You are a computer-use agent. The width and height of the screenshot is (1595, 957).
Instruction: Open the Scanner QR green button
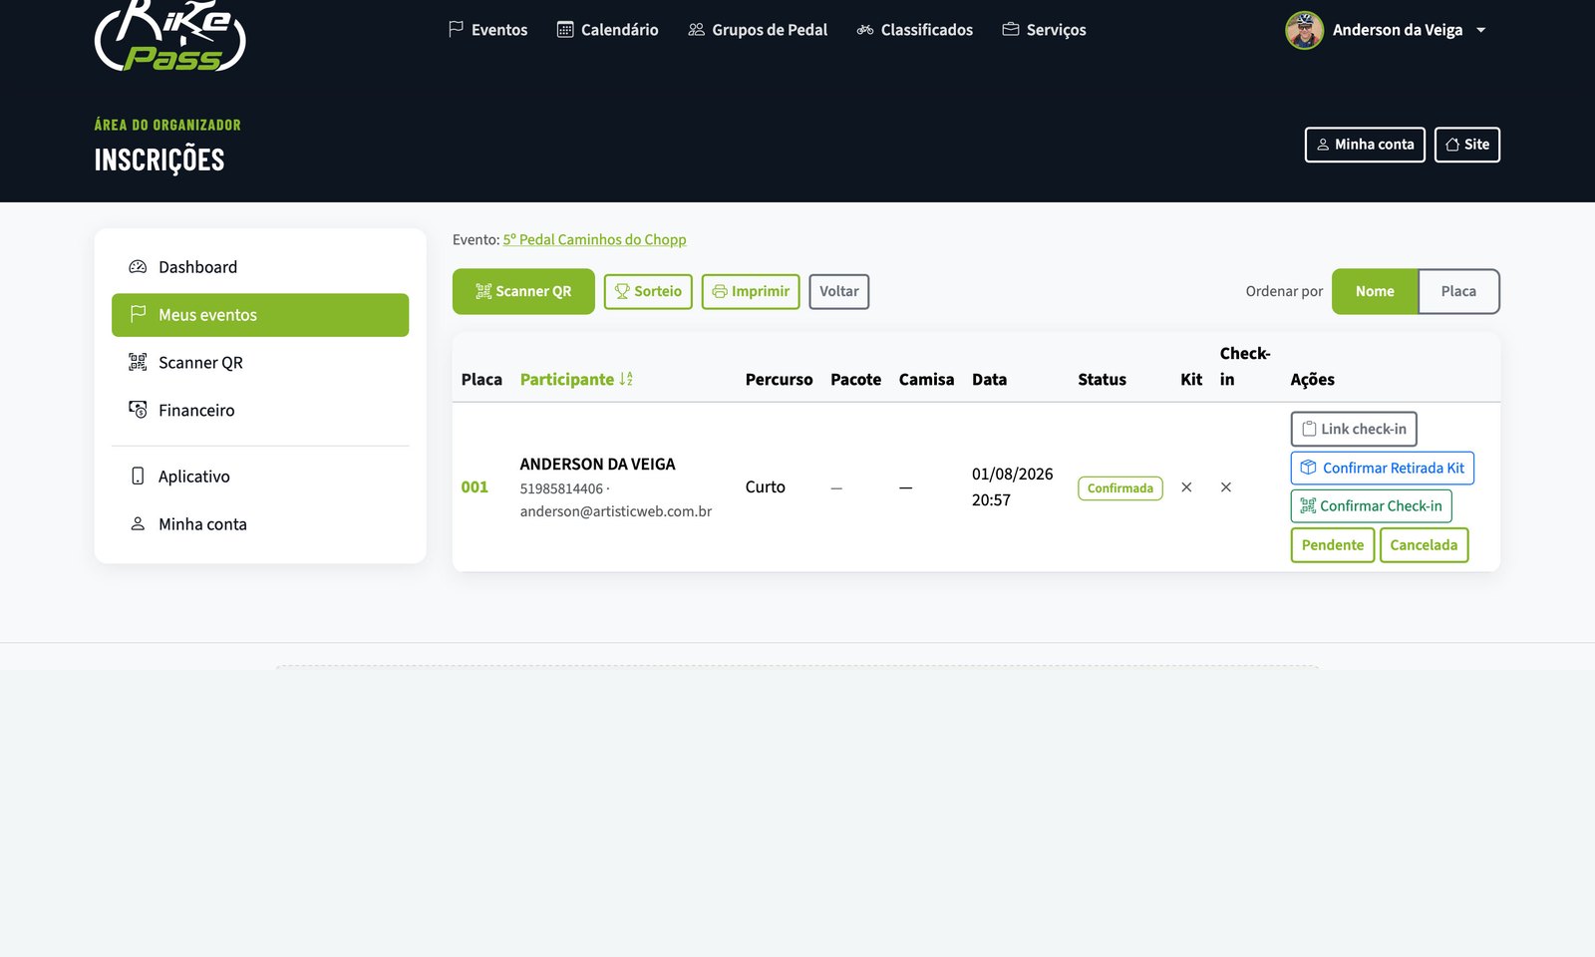coord(523,291)
